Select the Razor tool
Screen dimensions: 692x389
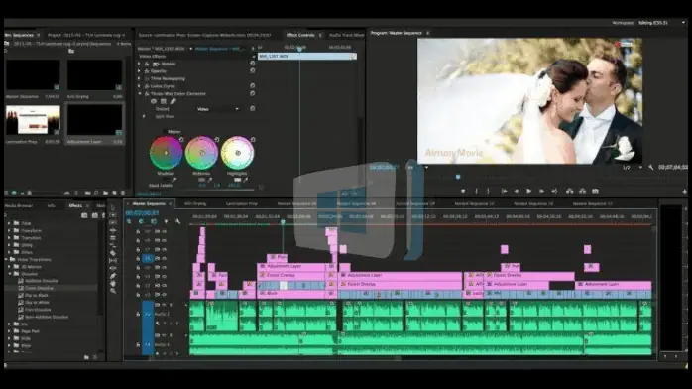point(113,253)
